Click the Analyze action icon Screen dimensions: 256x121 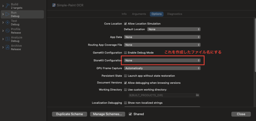(x=7, y=39)
